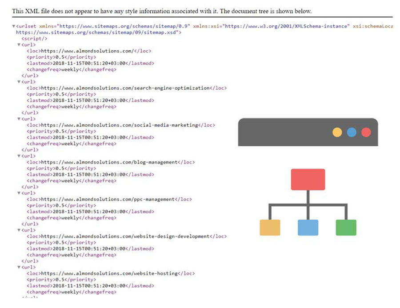Click lastmod date under blog-management
The height and width of the screenshot is (308, 400).
tap(90, 175)
